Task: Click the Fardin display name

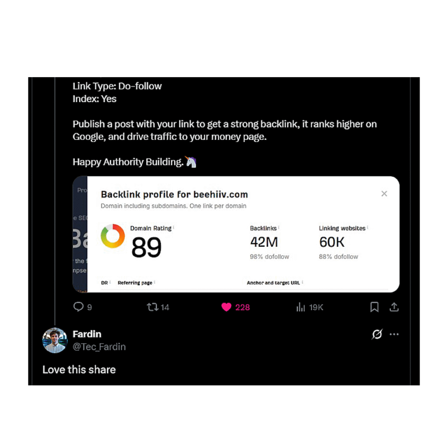Action: click(87, 334)
